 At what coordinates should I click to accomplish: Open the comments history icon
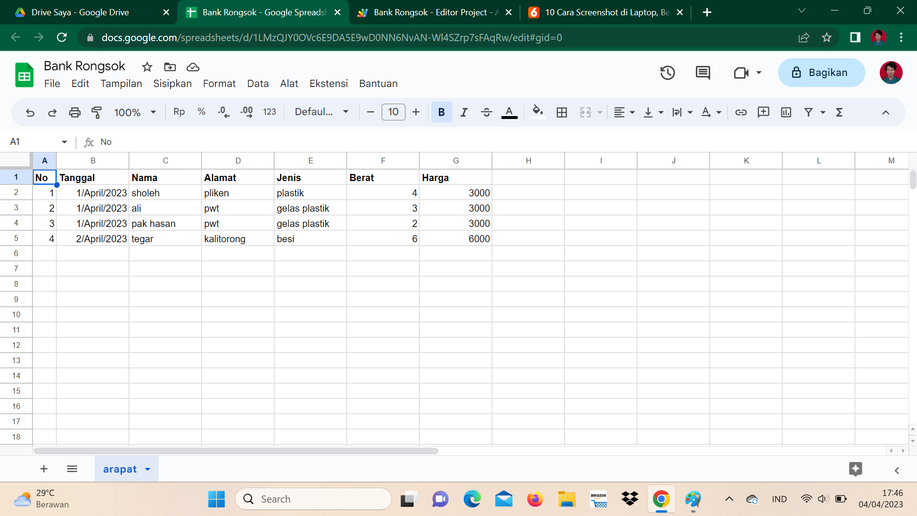(703, 73)
